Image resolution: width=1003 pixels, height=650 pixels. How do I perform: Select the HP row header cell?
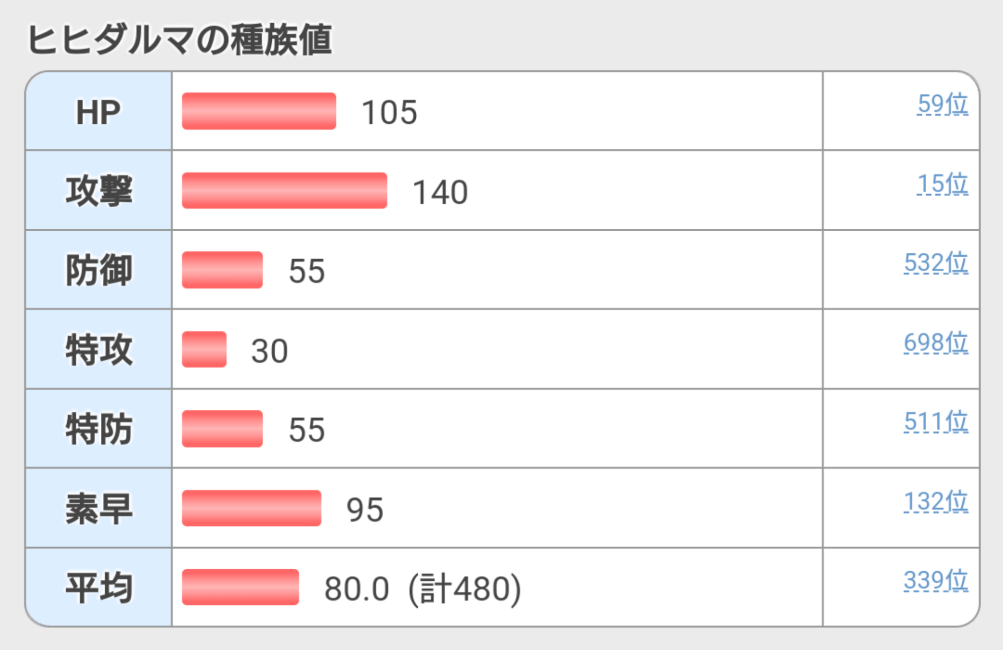coord(98,111)
